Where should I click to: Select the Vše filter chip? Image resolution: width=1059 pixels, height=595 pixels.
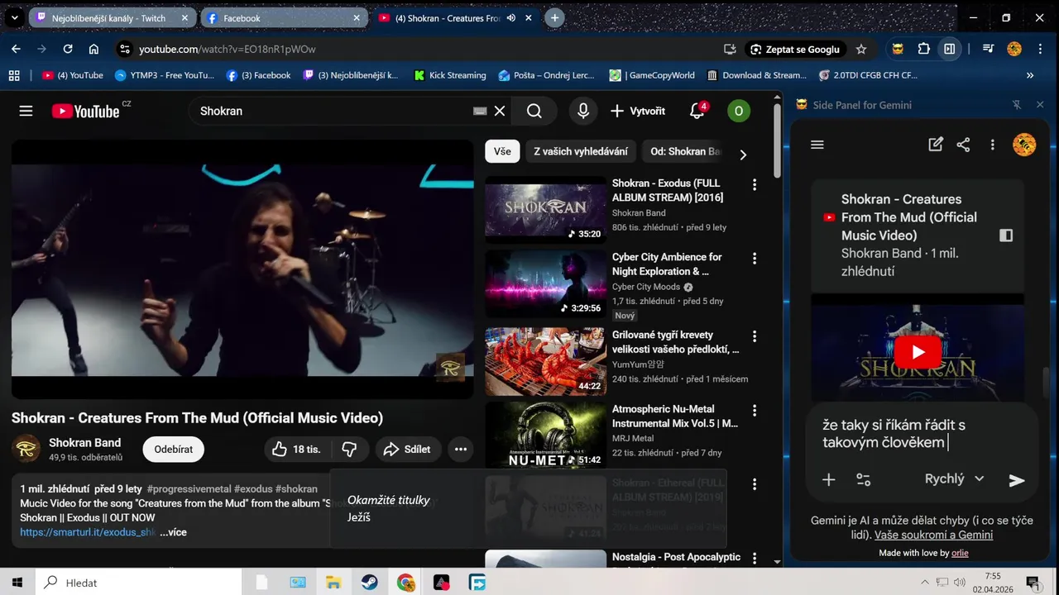tap(502, 151)
